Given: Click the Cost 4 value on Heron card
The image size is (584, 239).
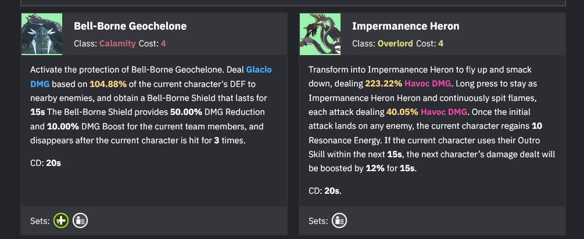Looking at the screenshot, I should point(441,44).
